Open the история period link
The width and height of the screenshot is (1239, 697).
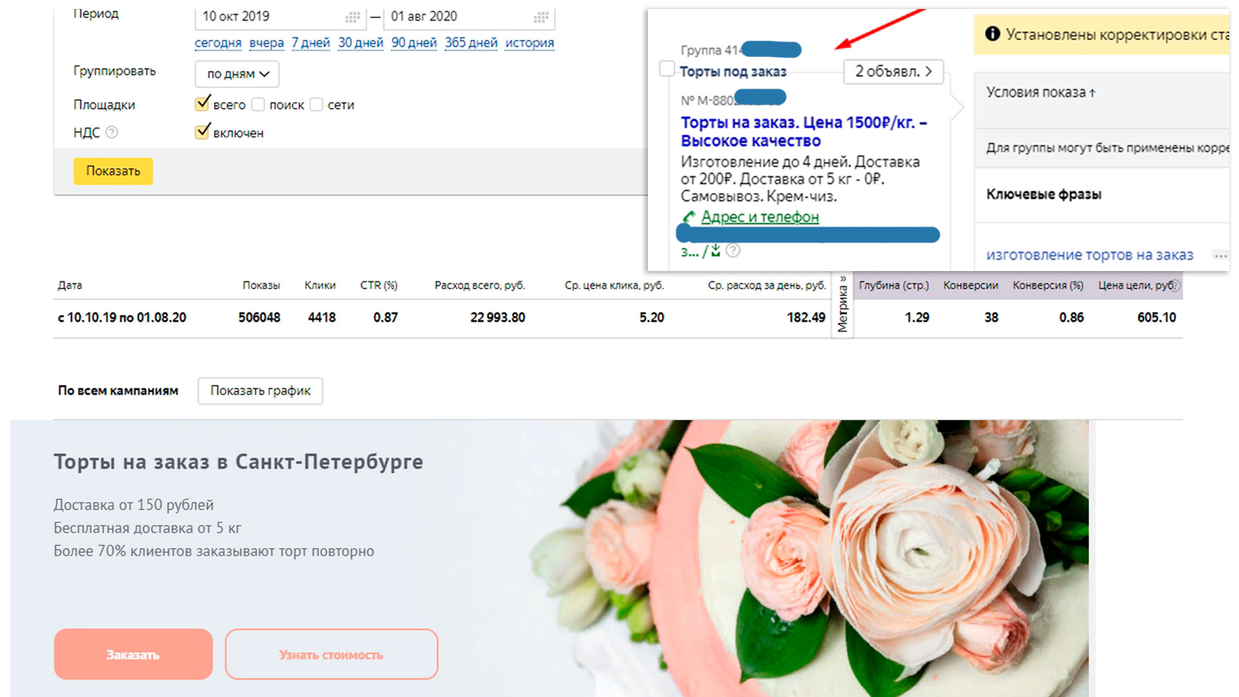[x=530, y=43]
